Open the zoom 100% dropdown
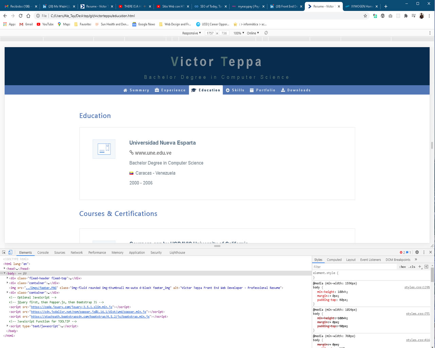 [238, 33]
